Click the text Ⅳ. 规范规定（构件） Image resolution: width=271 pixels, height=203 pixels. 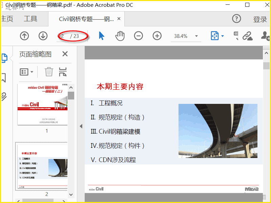(117, 146)
